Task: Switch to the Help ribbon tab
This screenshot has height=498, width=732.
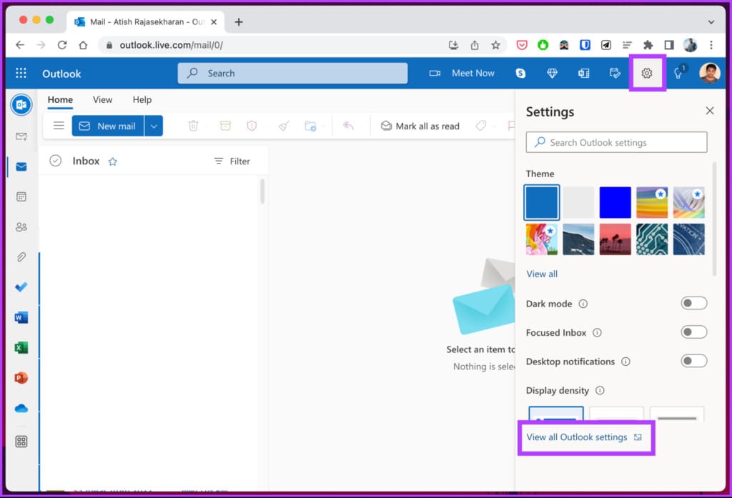Action: [x=142, y=100]
